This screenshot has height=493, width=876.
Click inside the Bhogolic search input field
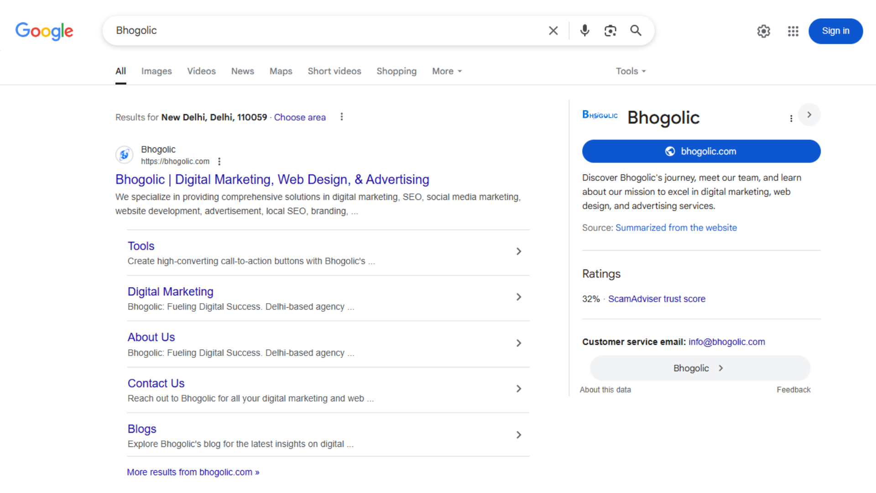coord(319,31)
